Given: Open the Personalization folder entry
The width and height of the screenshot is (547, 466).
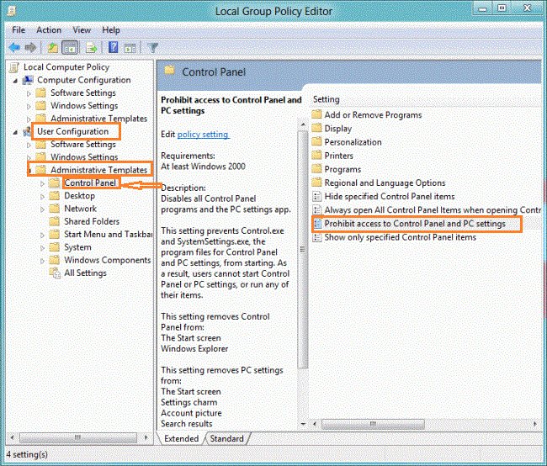Looking at the screenshot, I should click(x=353, y=142).
